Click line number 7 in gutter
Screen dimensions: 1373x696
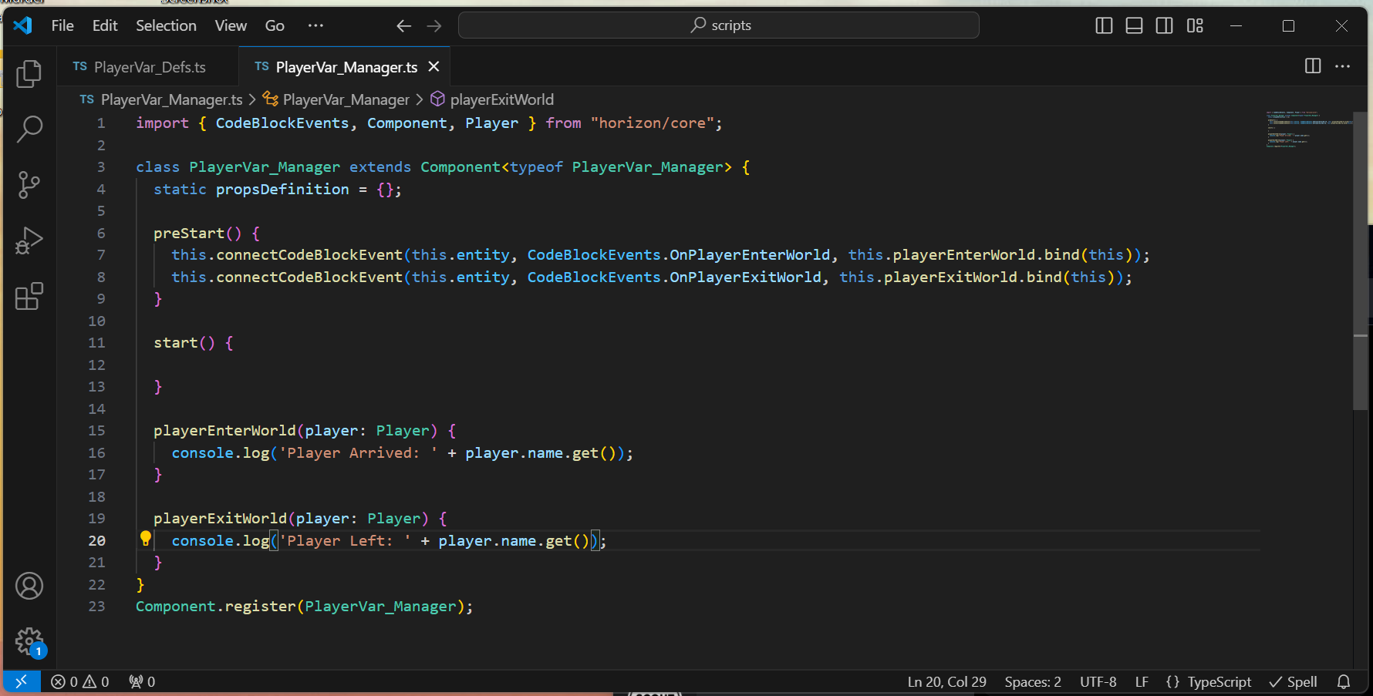click(100, 254)
